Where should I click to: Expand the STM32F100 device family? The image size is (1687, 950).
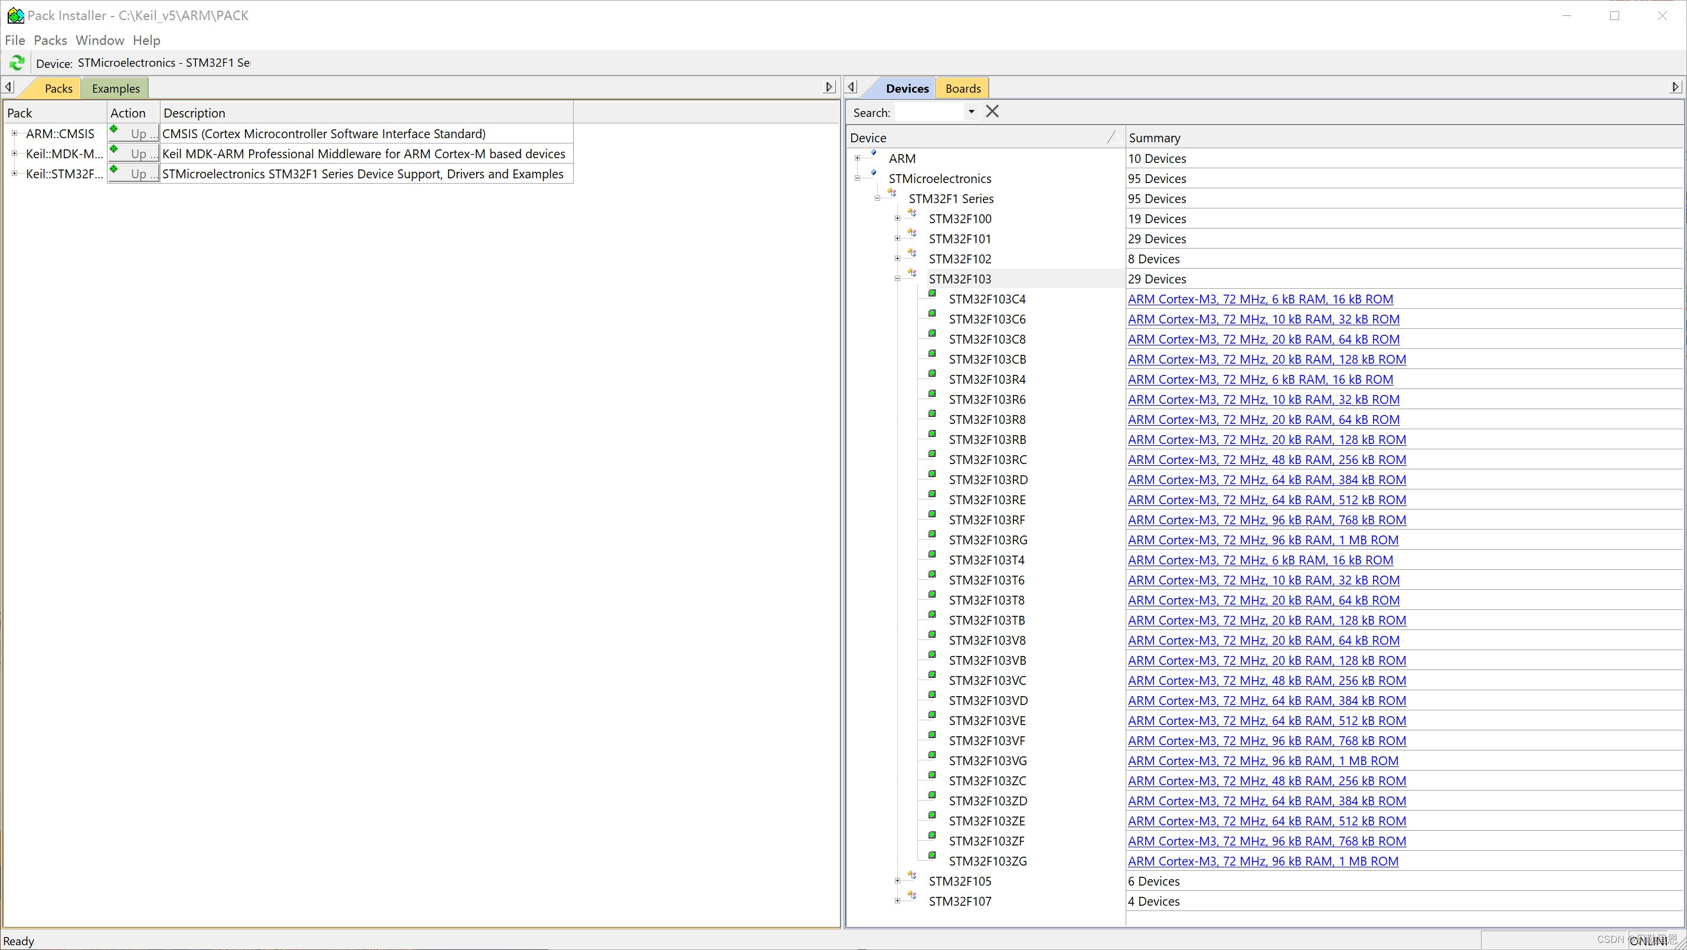pyautogui.click(x=897, y=219)
